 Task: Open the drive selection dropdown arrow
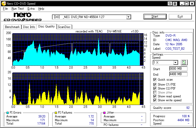[129, 17]
